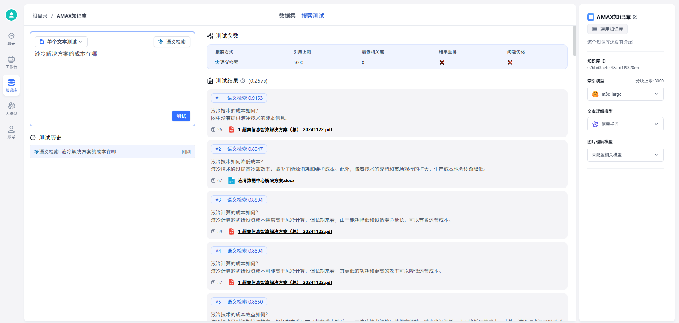Click the red X under 结果重排
This screenshot has height=323, width=679.
442,62
